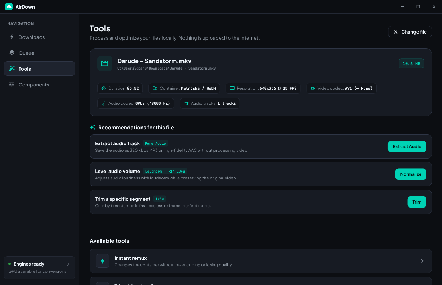Open the Engines ready status card
Image resolution: width=442 pixels, height=285 pixels.
(x=39, y=268)
